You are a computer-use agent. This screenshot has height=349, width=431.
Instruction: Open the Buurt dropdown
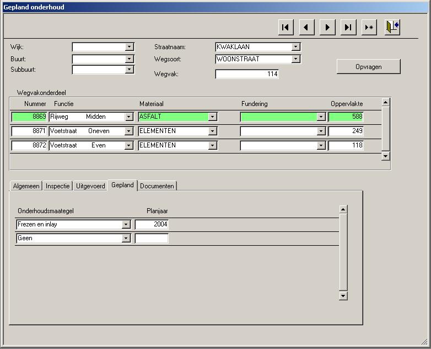coord(129,59)
